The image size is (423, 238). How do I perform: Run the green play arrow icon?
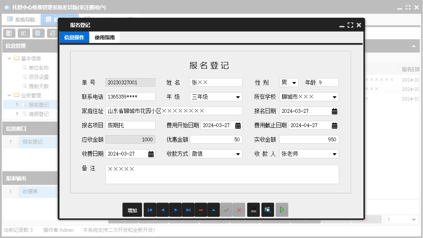(281, 210)
